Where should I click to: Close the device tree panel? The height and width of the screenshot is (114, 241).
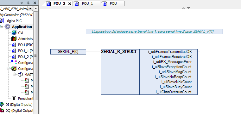point(35,3)
